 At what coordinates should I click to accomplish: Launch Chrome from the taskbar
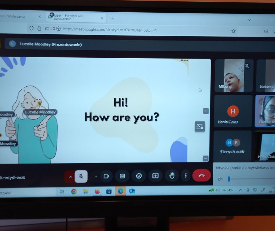tap(74, 192)
